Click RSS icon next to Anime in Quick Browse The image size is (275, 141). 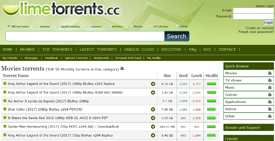click(x=270, y=109)
